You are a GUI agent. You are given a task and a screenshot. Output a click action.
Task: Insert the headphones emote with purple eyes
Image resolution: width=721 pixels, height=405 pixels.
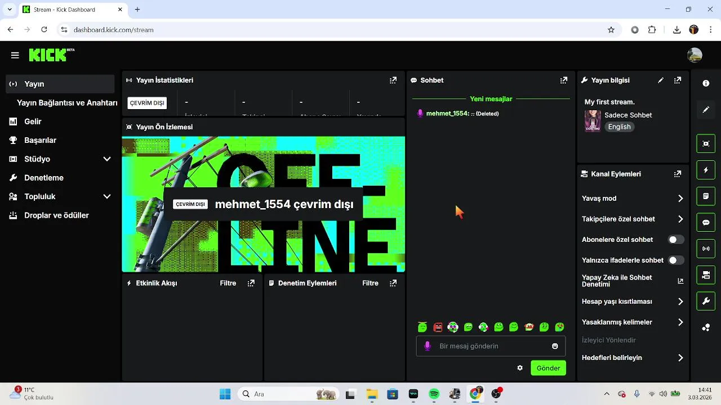click(453, 327)
